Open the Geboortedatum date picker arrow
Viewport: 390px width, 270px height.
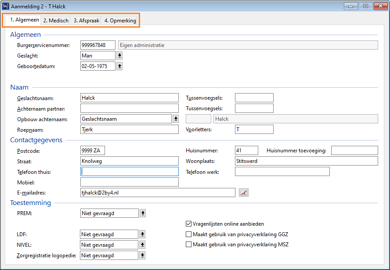(x=119, y=66)
